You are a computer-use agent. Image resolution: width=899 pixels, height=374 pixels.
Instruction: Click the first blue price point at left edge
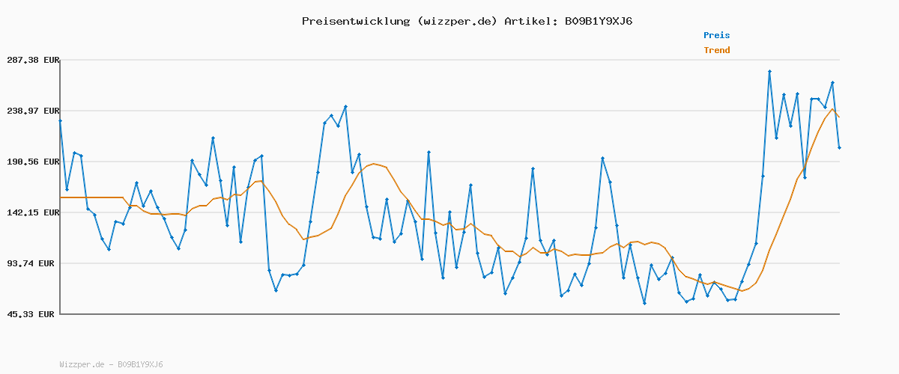pos(60,120)
